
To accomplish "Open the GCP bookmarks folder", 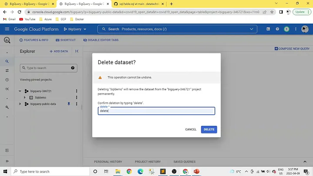I will (x=61, y=19).
